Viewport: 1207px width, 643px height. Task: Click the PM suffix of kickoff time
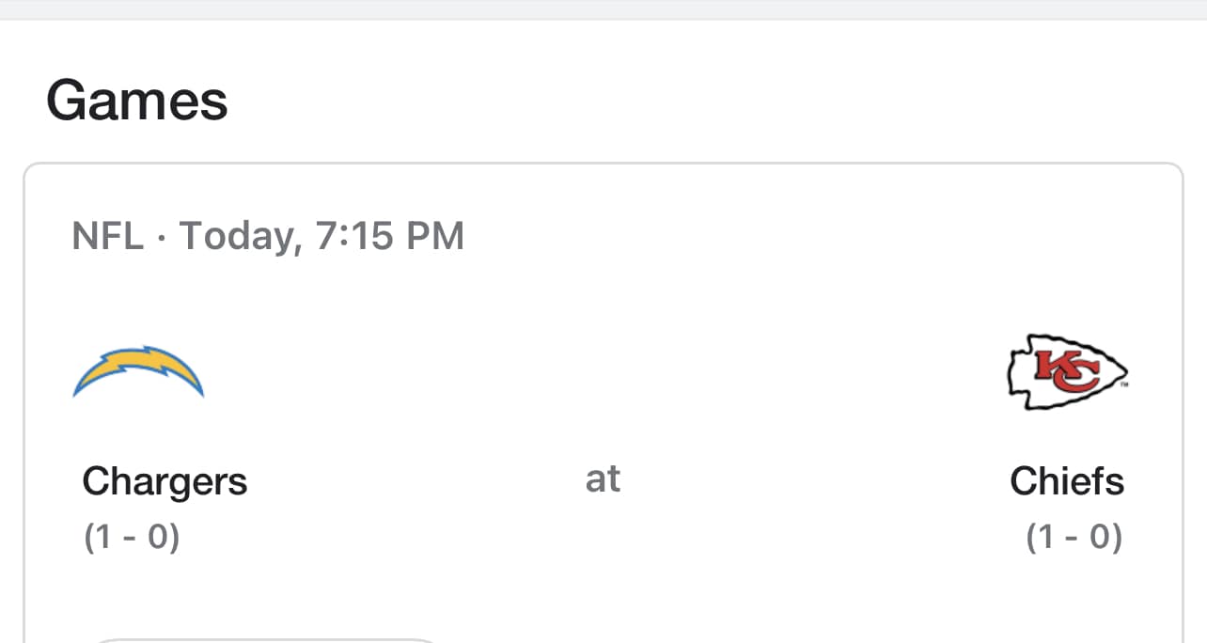coord(434,236)
